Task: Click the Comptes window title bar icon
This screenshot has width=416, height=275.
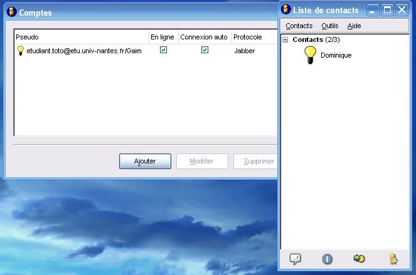Action: coord(11,13)
